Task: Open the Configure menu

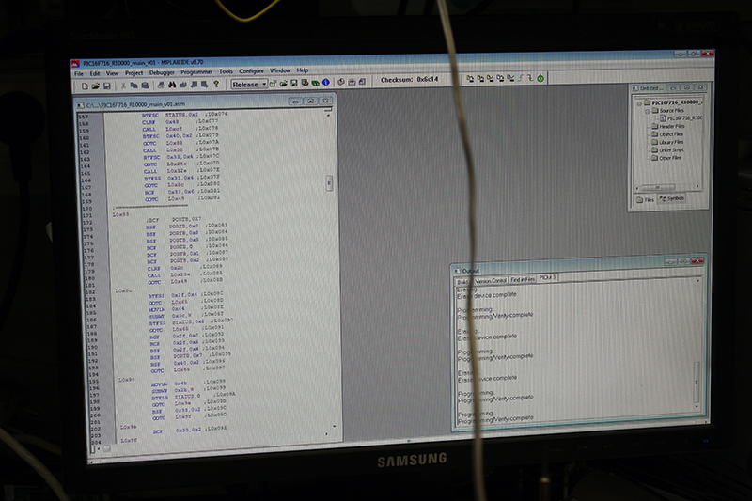Action: pos(251,70)
